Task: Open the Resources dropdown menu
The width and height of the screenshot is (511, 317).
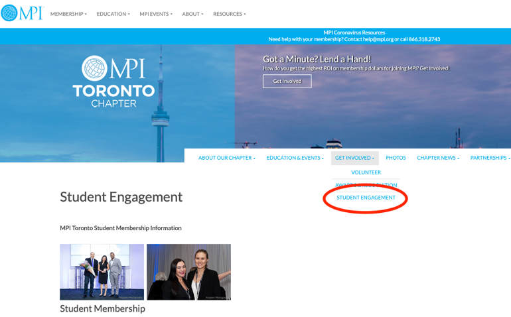Action: (229, 14)
